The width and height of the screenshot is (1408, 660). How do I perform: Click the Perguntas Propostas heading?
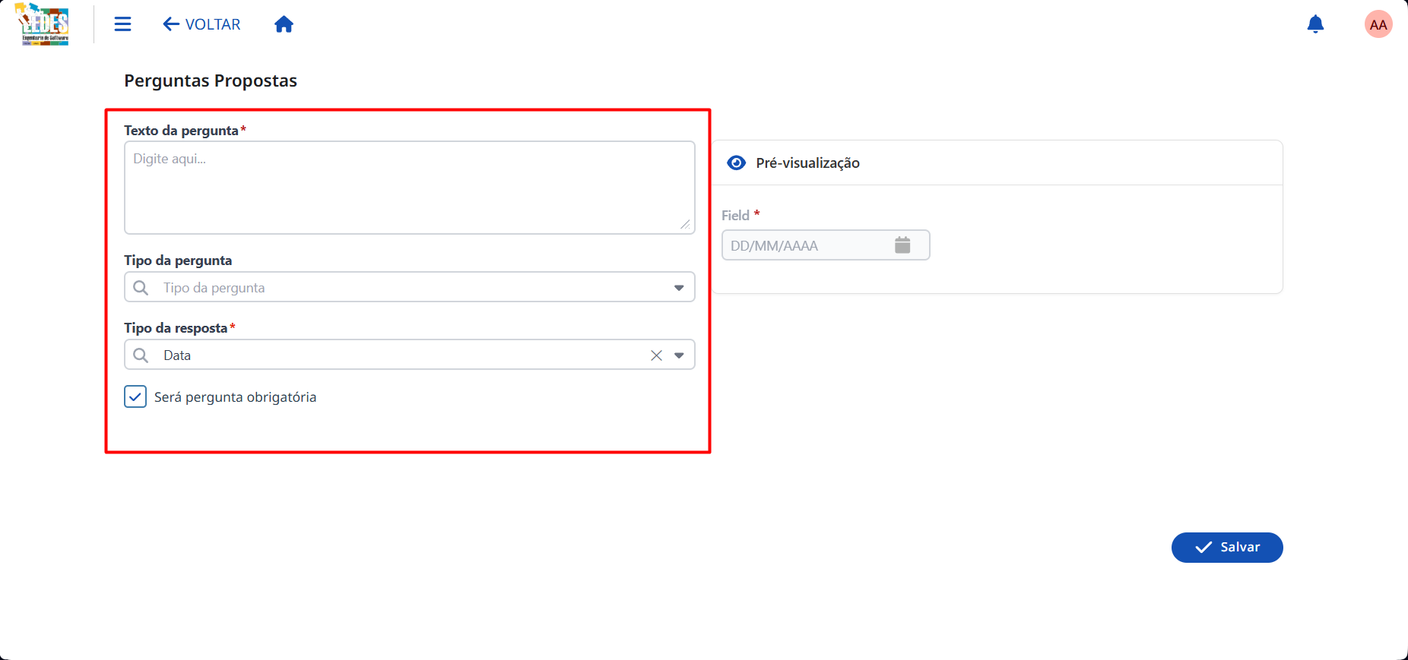click(211, 81)
